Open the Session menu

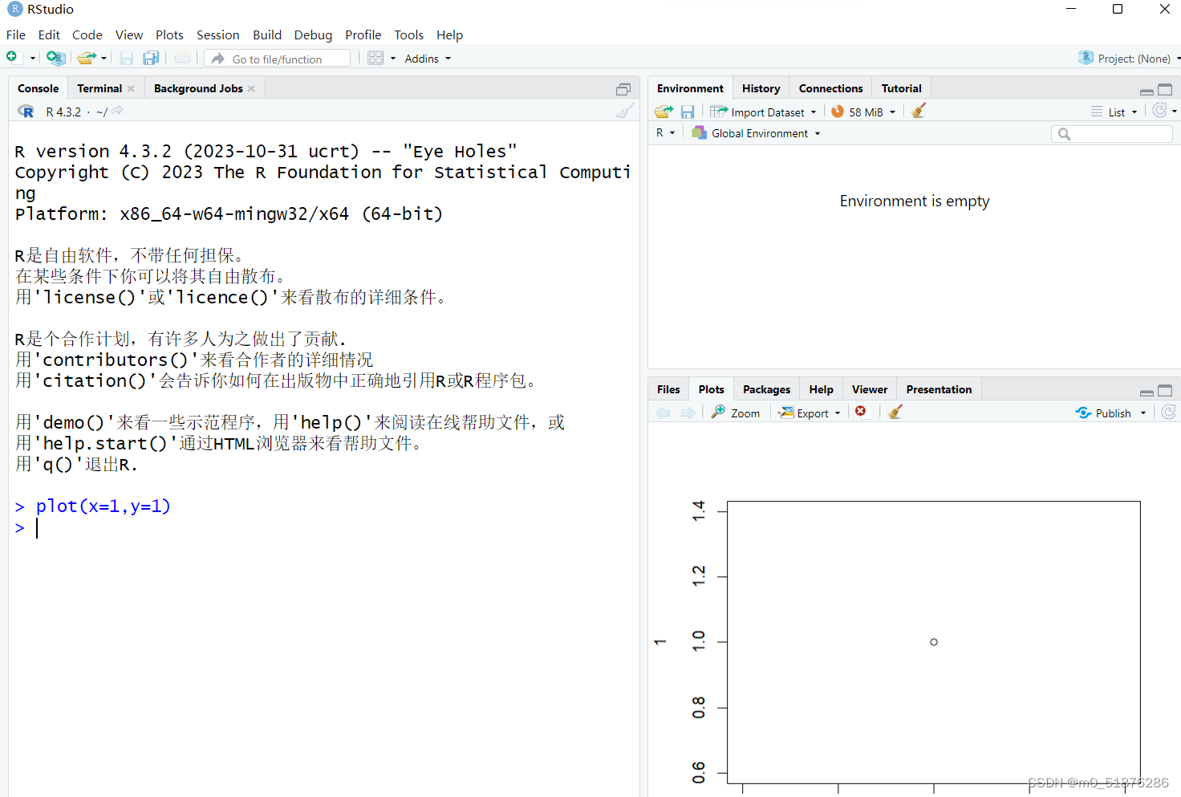(218, 35)
